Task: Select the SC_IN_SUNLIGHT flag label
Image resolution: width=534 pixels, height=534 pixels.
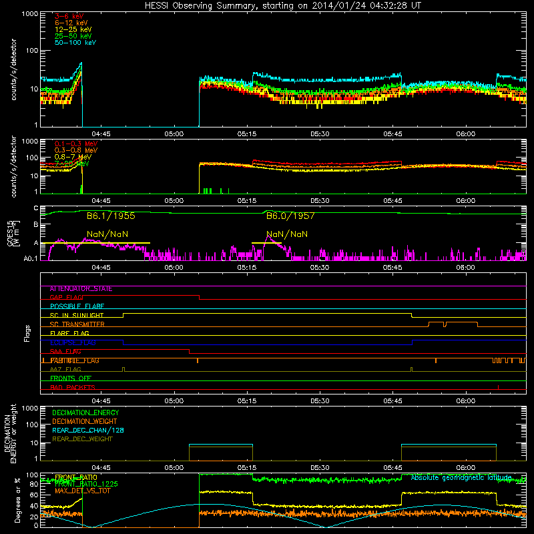Action: pyautogui.click(x=77, y=315)
